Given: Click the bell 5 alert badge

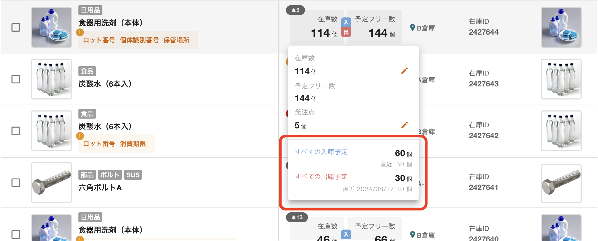Looking at the screenshot, I should 295,10.
